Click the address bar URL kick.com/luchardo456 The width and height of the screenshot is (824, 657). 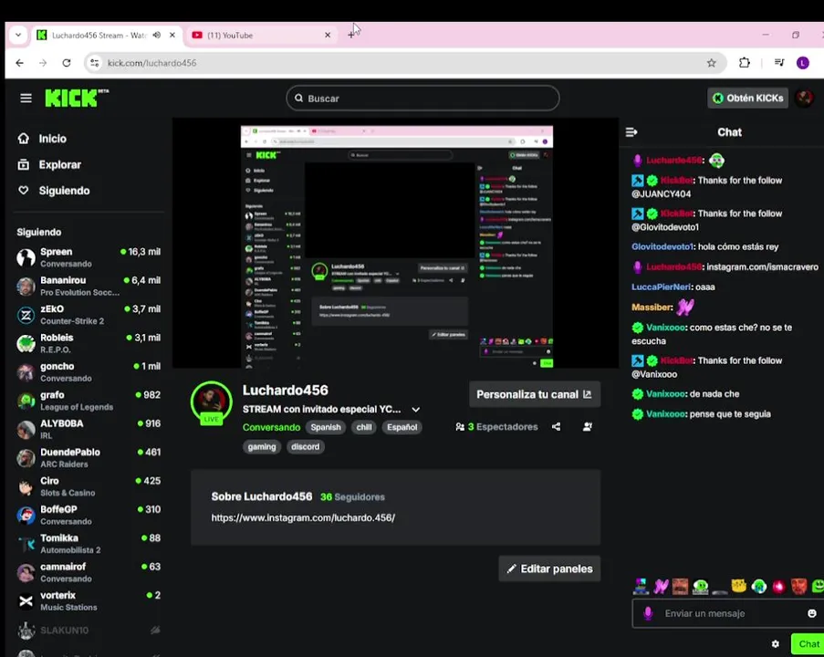tap(151, 63)
